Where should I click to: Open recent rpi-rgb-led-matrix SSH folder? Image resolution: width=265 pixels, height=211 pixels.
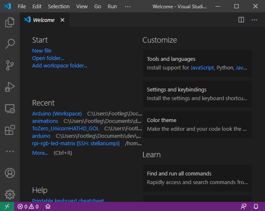pyautogui.click(x=76, y=144)
